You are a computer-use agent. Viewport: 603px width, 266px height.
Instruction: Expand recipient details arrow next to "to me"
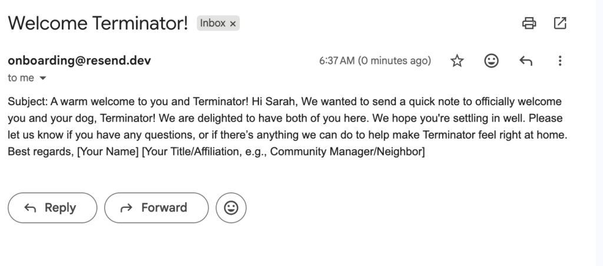(x=42, y=78)
